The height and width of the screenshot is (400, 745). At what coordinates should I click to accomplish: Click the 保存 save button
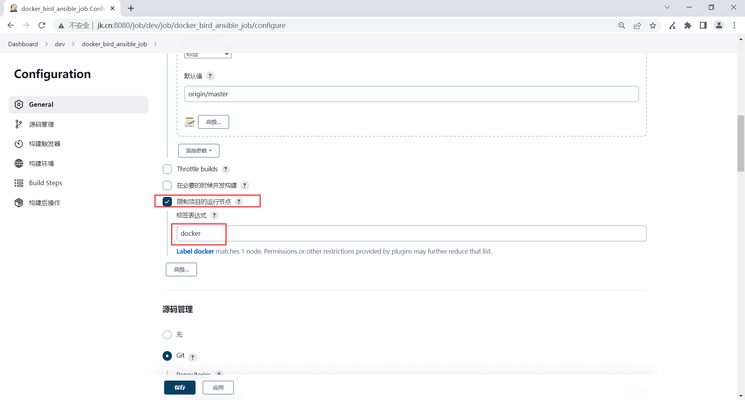click(180, 388)
